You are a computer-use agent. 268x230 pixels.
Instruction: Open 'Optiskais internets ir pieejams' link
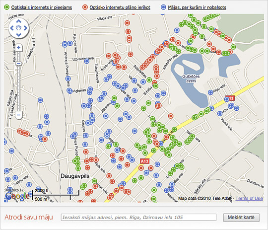click(x=42, y=7)
